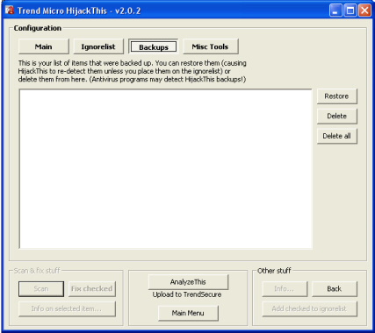This screenshot has width=375, height=333.
Task: Click the Restore button
Action: 337,96
